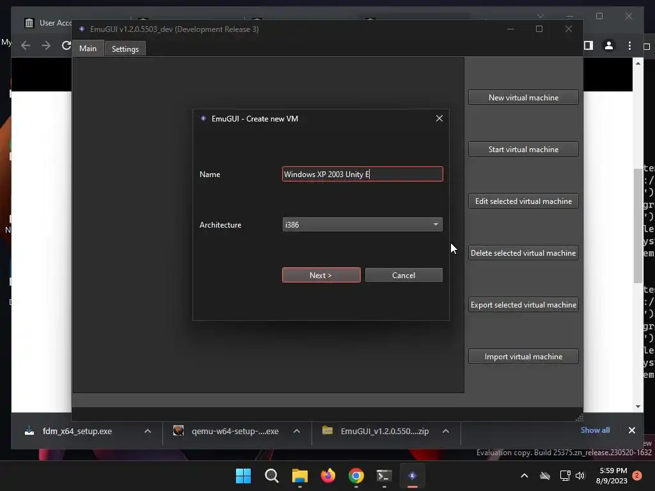Click resize grip of EmuGUI window
The width and height of the screenshot is (655, 491).
pos(579,417)
